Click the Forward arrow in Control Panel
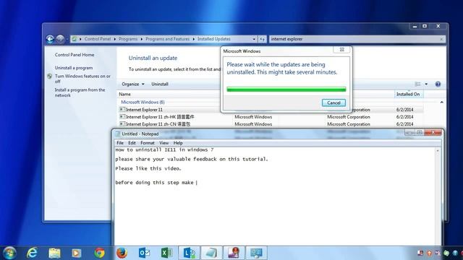This screenshot has width=463, height=260. [x=60, y=39]
